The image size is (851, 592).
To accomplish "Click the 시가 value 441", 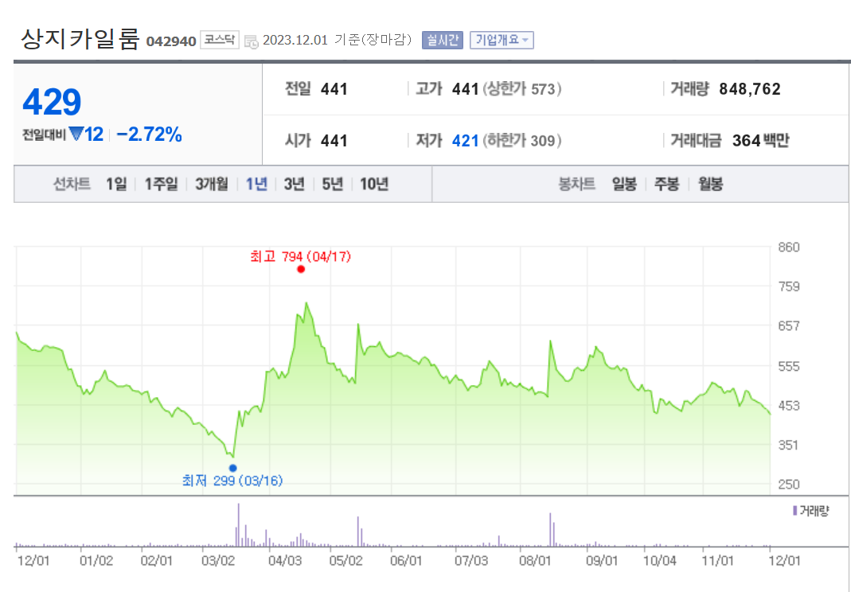I will coord(334,141).
